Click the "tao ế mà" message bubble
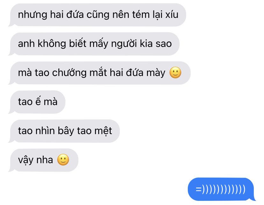 [37, 102]
